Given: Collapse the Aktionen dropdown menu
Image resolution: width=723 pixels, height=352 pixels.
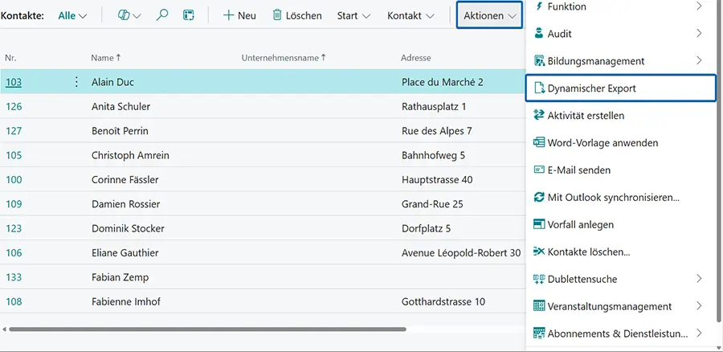Looking at the screenshot, I should pyautogui.click(x=490, y=16).
